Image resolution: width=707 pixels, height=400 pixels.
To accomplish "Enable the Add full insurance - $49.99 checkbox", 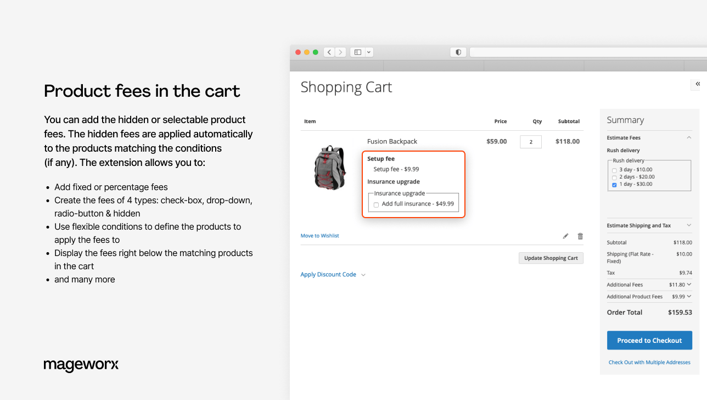I will [x=376, y=204].
